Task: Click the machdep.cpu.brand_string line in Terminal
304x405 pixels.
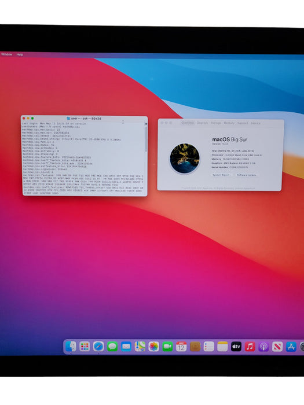Action: click(x=71, y=139)
